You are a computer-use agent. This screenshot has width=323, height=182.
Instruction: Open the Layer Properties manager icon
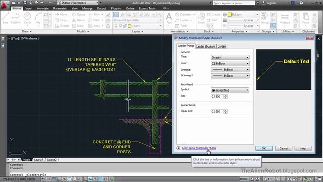pos(116,15)
